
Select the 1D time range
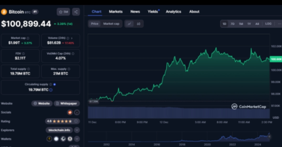224,24
